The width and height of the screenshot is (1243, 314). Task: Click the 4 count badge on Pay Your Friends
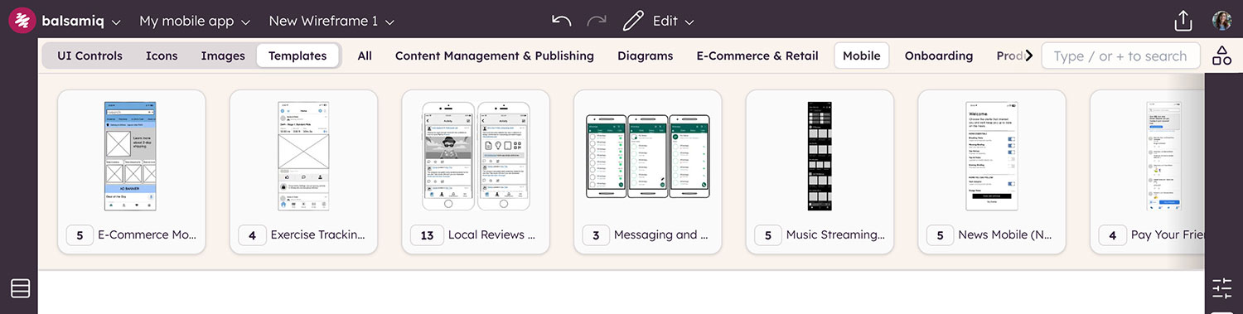pyautogui.click(x=1112, y=235)
